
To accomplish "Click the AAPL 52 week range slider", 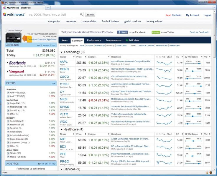I will pyautogui.click(x=193, y=64).
